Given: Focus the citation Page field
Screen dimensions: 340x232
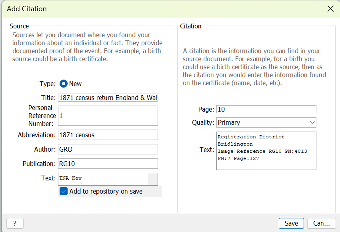Looking at the screenshot, I should point(266,109).
